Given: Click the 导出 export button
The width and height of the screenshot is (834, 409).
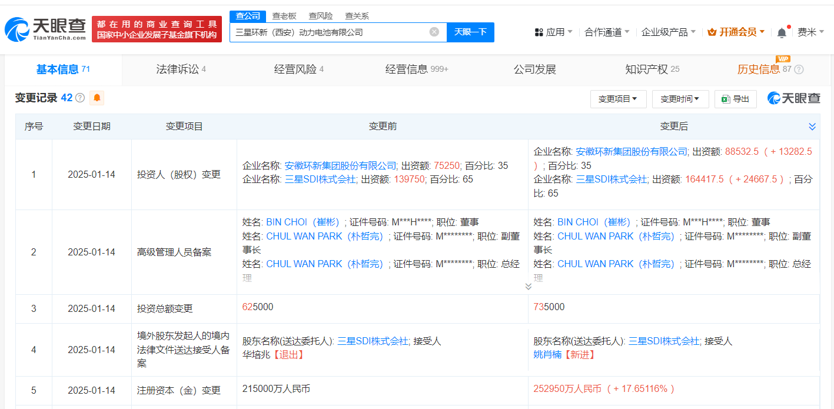Looking at the screenshot, I should tap(736, 99).
